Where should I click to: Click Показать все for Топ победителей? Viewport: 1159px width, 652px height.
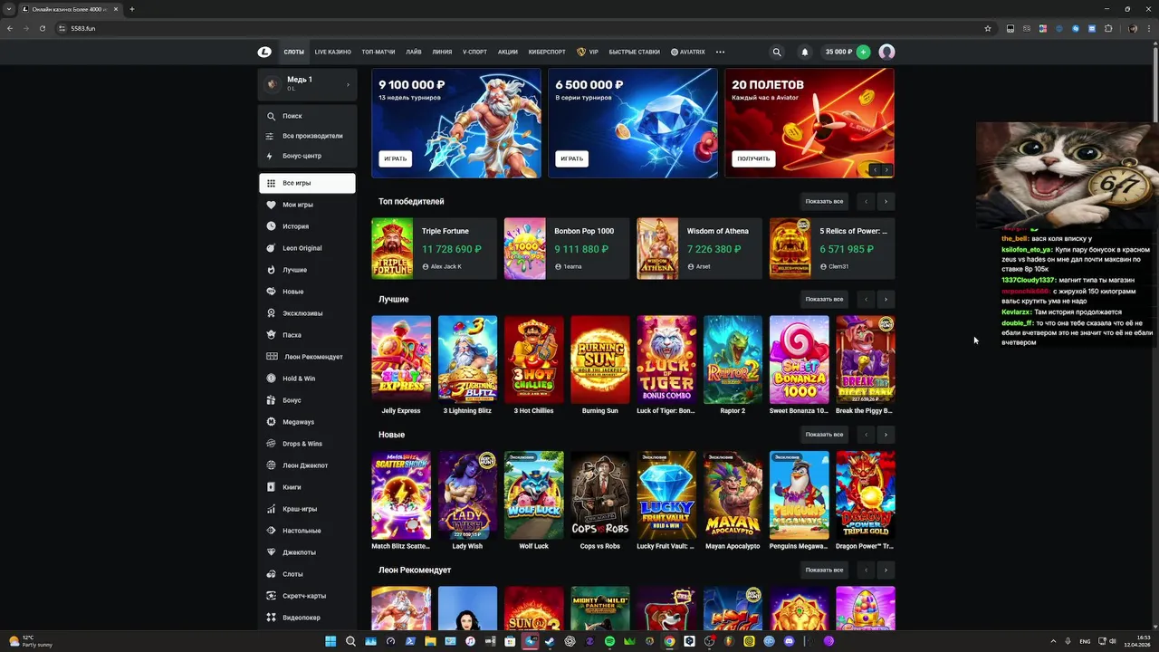tap(824, 201)
